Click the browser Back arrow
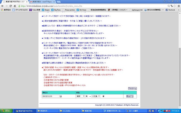The image size is (181, 113). pyautogui.click(x=2, y=6)
